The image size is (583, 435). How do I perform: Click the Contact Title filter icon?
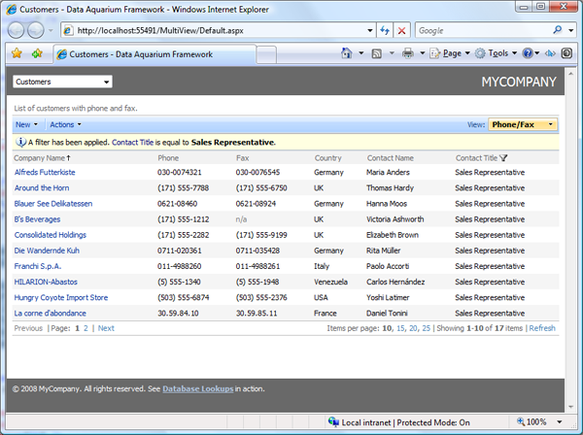coord(503,157)
